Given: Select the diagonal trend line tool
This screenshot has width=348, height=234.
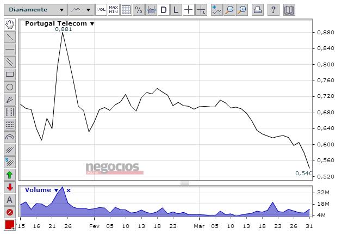Looking at the screenshot, I should [10, 37].
